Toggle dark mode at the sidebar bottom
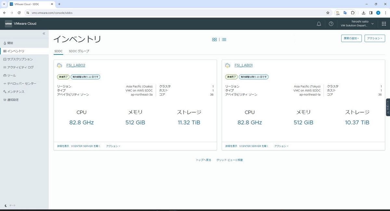The image size is (390, 211). point(10,205)
